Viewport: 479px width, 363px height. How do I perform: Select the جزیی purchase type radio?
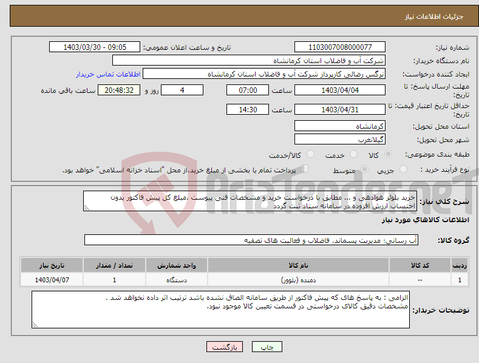[403, 169]
